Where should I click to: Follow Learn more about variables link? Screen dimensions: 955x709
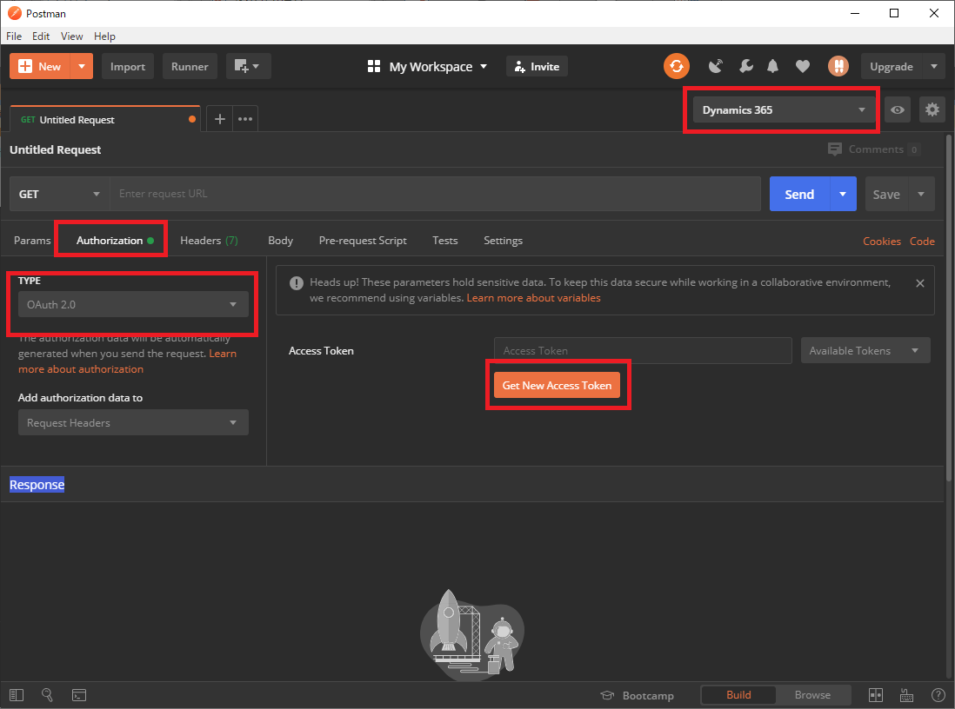(533, 298)
